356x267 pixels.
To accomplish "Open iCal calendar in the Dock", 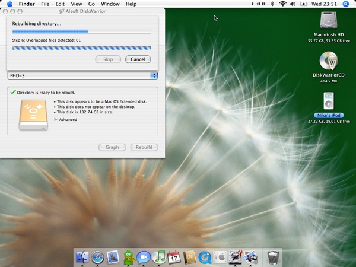I will [x=174, y=257].
